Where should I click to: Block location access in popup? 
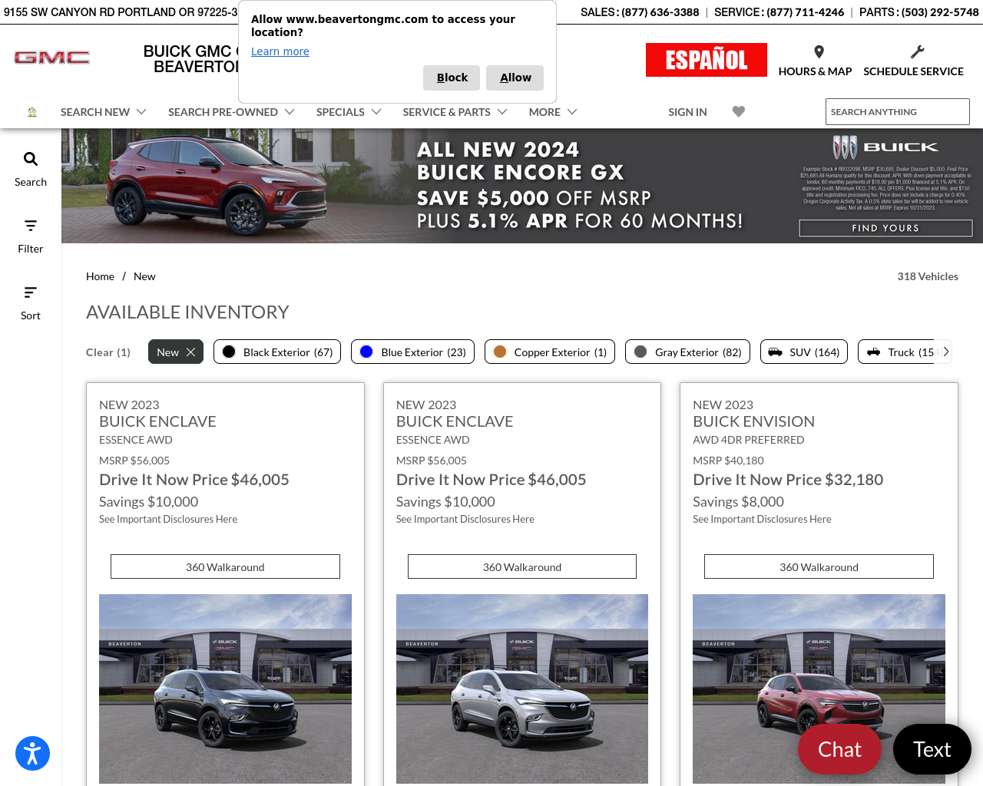click(452, 78)
